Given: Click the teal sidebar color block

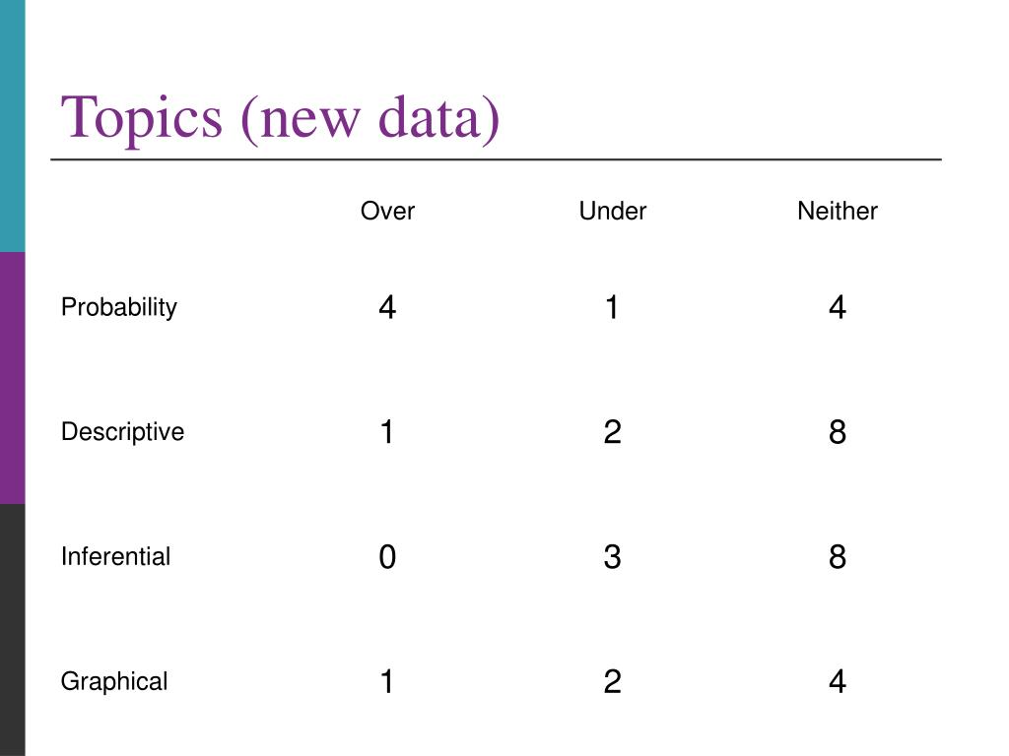Looking at the screenshot, I should tap(13, 126).
